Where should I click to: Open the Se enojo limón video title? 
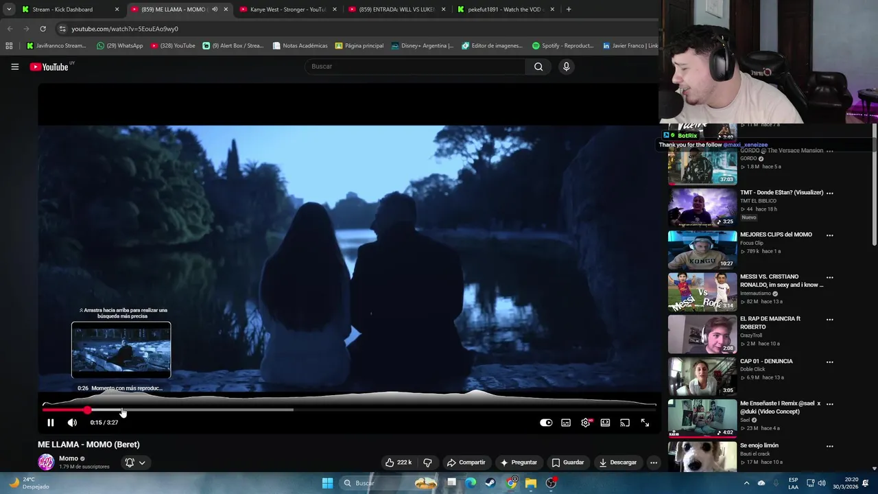(759, 445)
